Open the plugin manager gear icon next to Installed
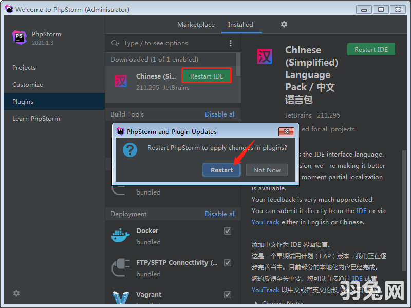This screenshot has height=308, width=411. click(284, 25)
